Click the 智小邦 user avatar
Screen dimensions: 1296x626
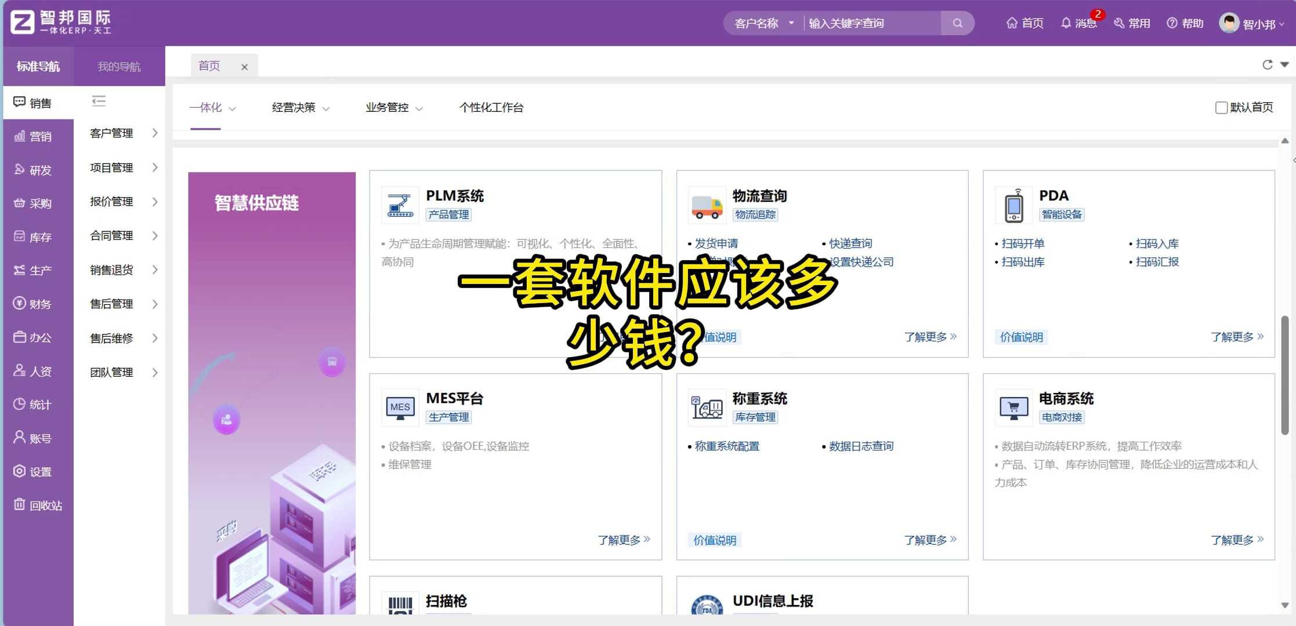point(1229,23)
